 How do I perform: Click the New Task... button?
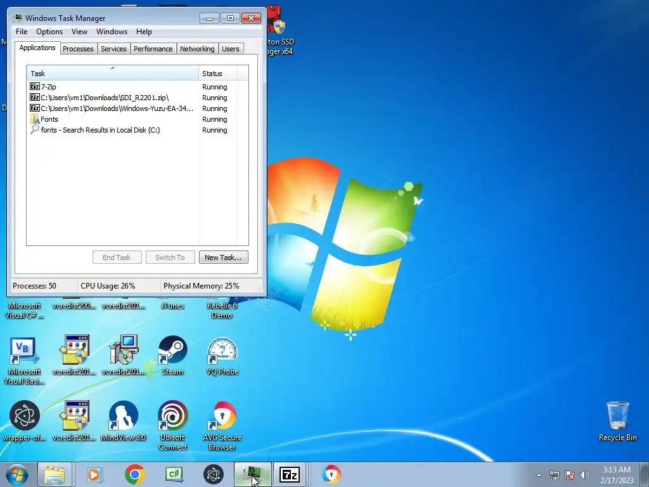click(223, 257)
